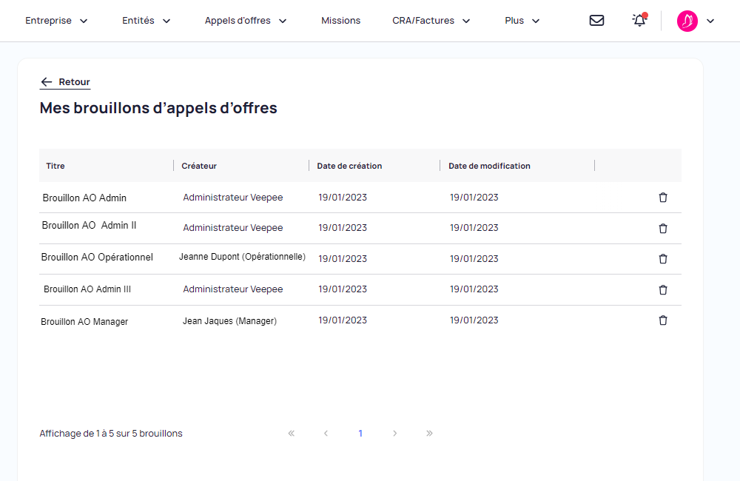The image size is (740, 481).
Task: Go to first page of drafts
Action: (x=291, y=434)
